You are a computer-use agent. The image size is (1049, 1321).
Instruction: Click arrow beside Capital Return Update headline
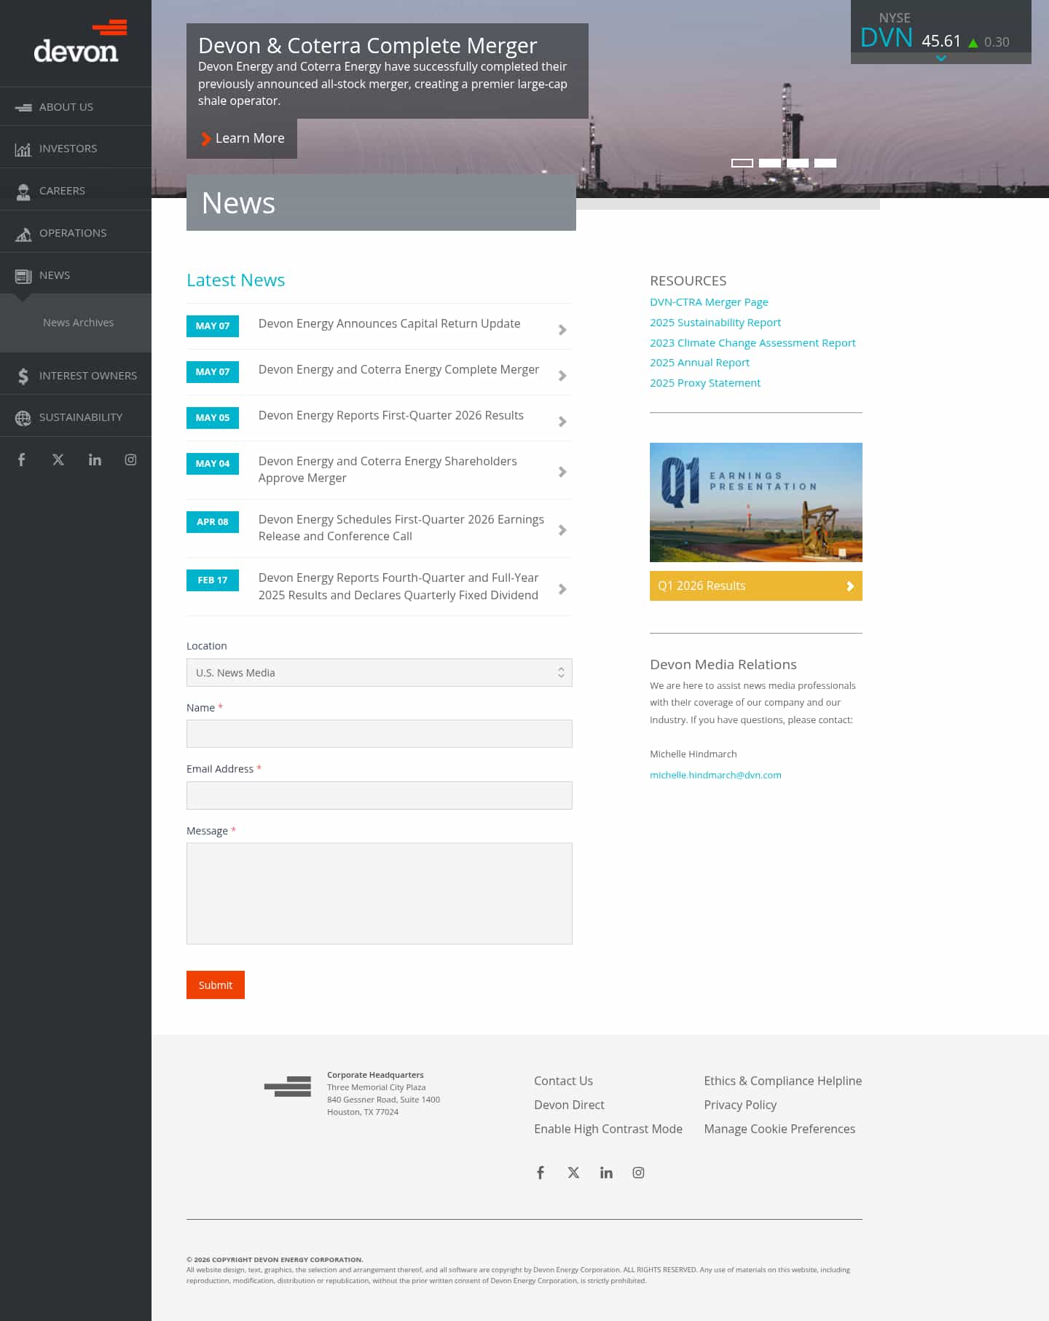click(562, 330)
